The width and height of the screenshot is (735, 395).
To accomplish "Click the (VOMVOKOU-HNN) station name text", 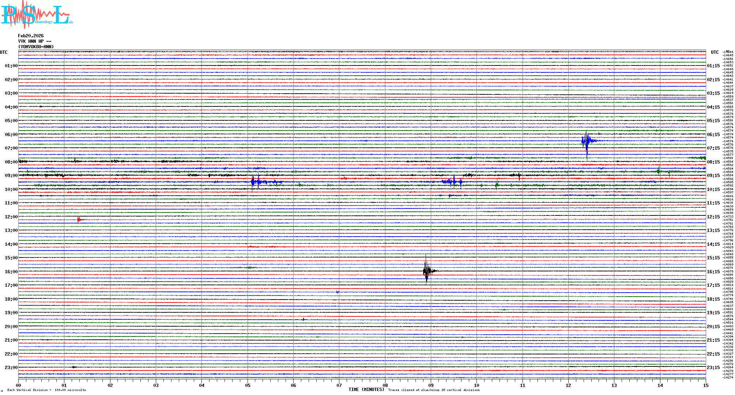I will pyautogui.click(x=36, y=47).
